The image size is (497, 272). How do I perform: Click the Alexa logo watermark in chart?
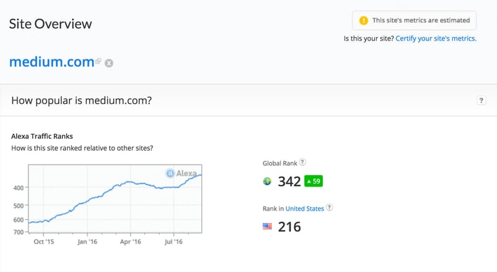pos(181,173)
